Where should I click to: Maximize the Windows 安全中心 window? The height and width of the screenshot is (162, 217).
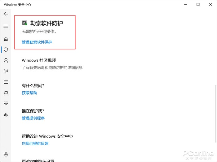[198, 5]
